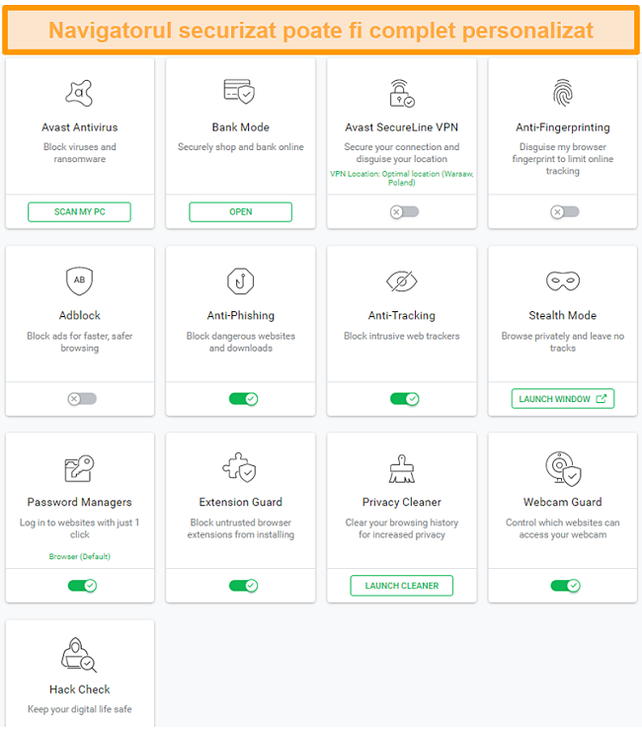Turn on the Anti-Fingerprinting switch
Image resolution: width=642 pixels, height=731 pixels.
click(565, 212)
